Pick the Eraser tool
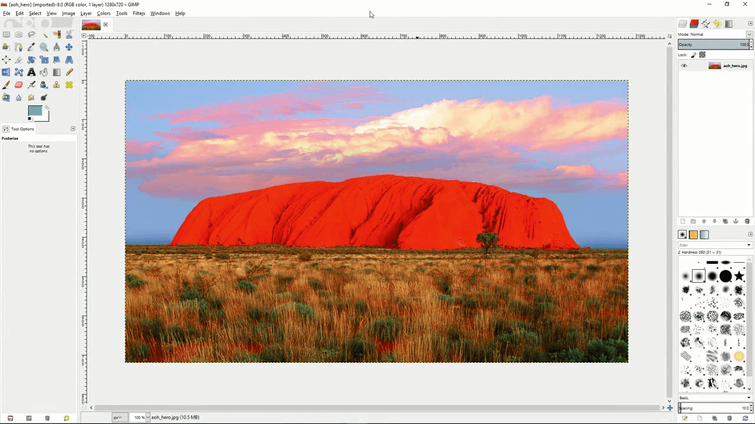The image size is (755, 424). 18,85
